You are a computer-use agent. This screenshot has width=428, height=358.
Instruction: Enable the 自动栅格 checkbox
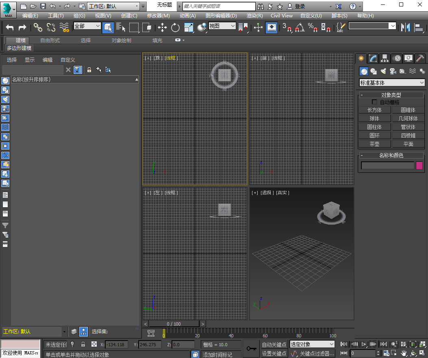[x=375, y=102]
